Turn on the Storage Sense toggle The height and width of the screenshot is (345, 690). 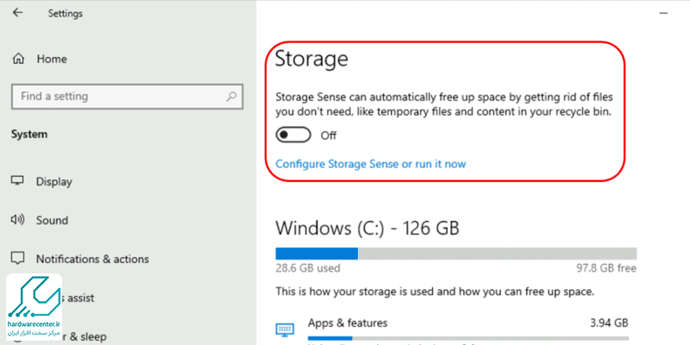pyautogui.click(x=293, y=135)
